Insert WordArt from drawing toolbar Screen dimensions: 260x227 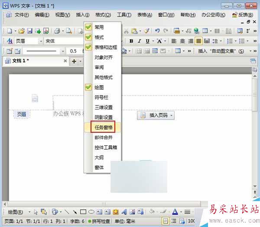pos(124,211)
